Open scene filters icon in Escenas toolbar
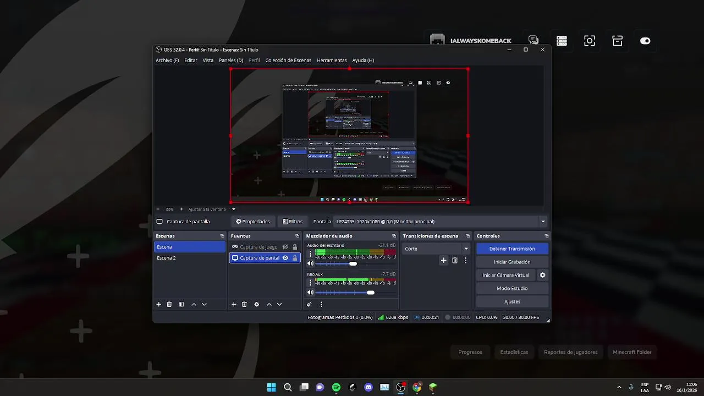 pos(182,304)
